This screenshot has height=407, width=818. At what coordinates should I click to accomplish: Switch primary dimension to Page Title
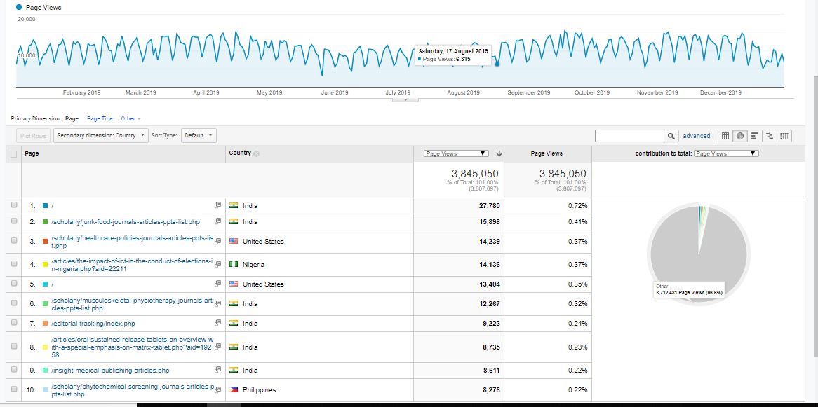100,119
